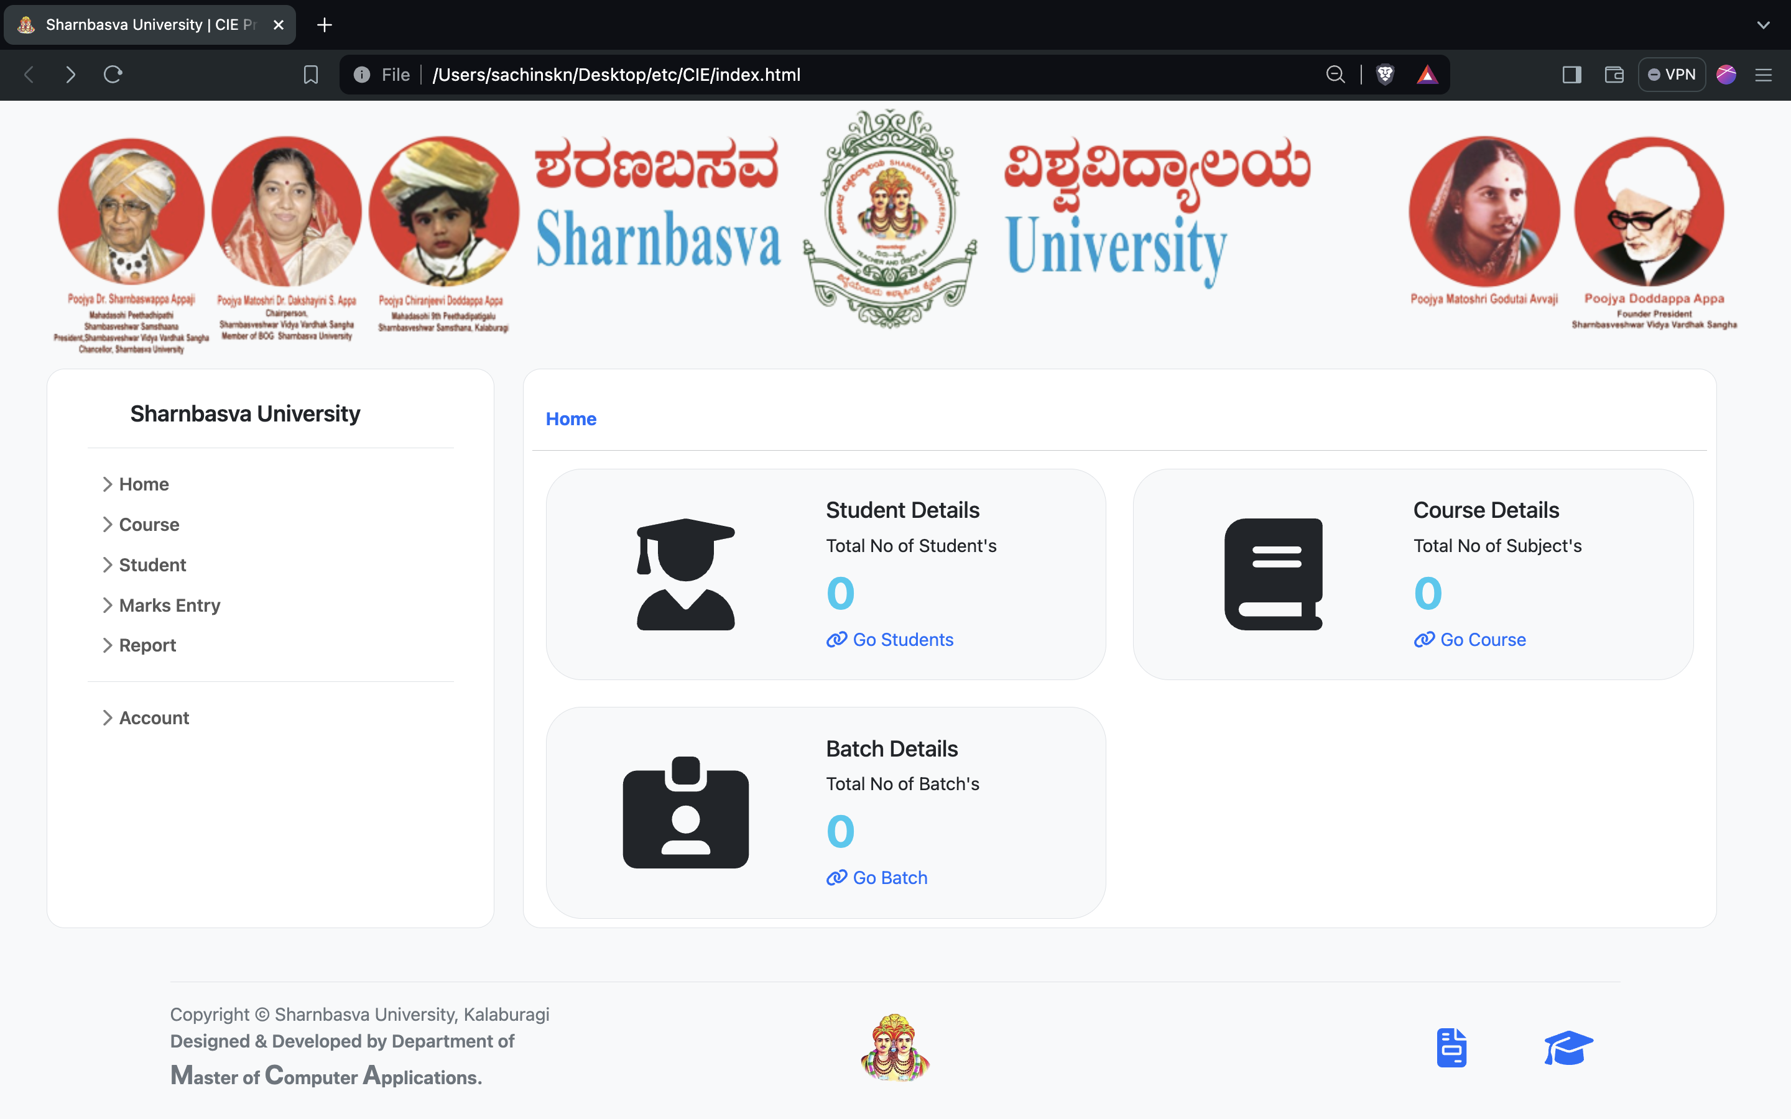This screenshot has width=1791, height=1119.
Task: Click the Poojya Dr. Sharnbaswappa Appaji portrait
Action: pos(131,211)
